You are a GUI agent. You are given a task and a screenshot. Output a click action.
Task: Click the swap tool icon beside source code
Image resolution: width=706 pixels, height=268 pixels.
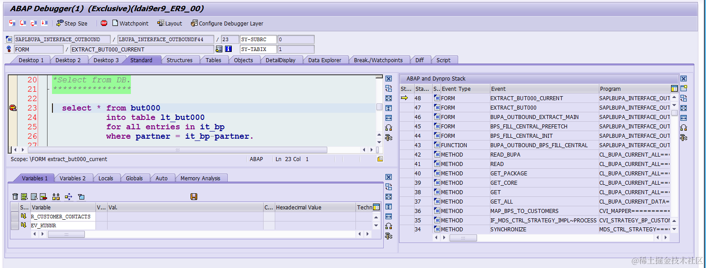[x=389, y=89]
